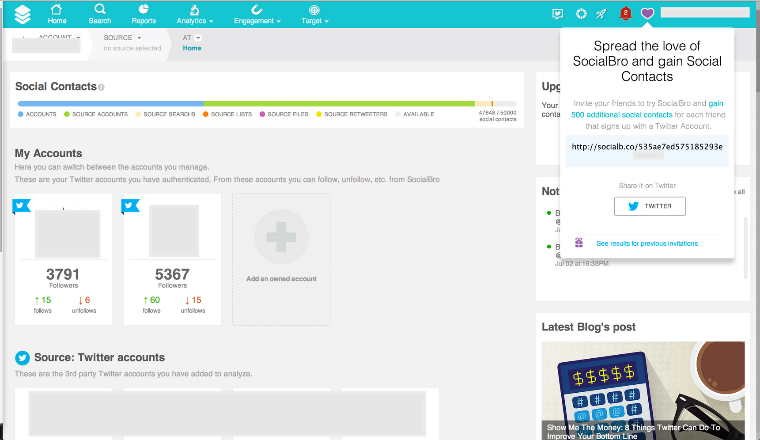Click the Social Contacts info icon
The width and height of the screenshot is (760, 440).
click(101, 87)
